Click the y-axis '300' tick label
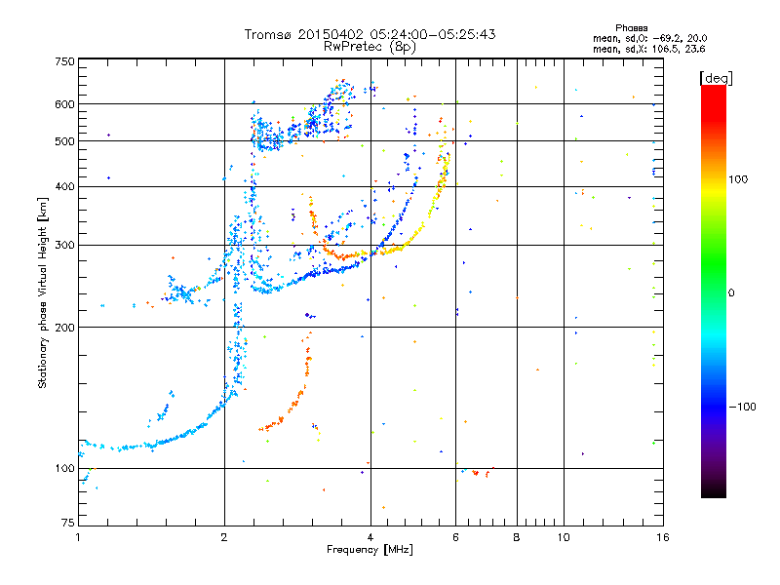 (x=64, y=246)
